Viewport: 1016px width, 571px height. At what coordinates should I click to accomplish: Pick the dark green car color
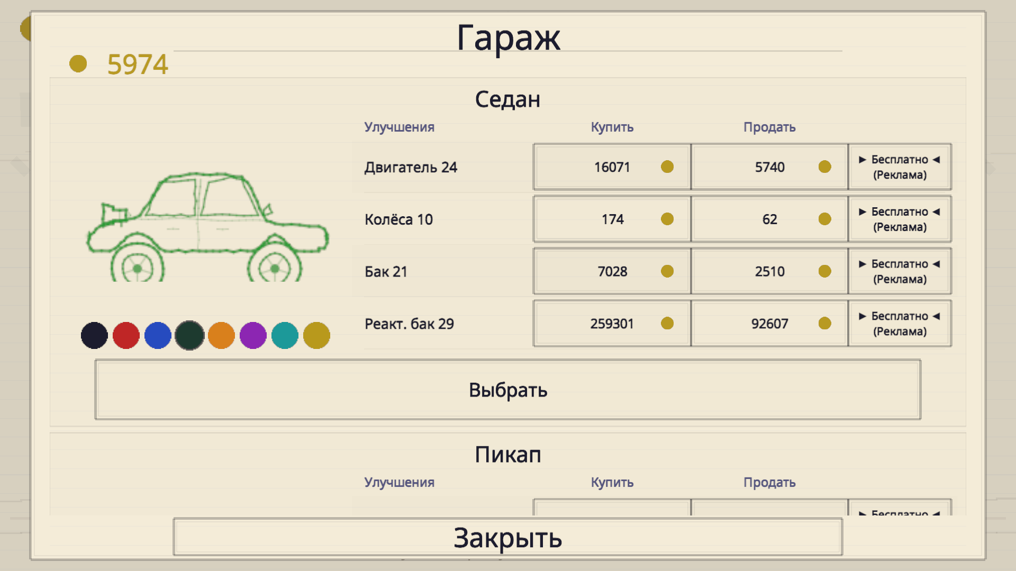coord(189,335)
